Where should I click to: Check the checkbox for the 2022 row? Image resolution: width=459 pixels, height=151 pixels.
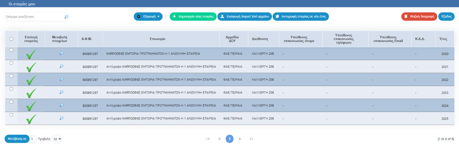[x=11, y=76]
